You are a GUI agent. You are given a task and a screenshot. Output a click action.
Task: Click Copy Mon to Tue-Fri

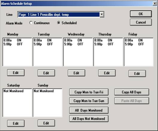[89, 92]
